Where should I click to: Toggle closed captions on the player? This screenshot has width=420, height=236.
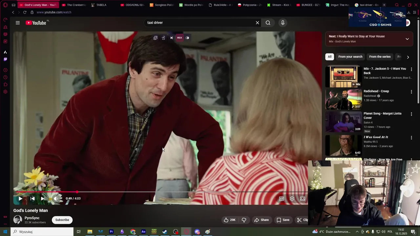(x=282, y=198)
